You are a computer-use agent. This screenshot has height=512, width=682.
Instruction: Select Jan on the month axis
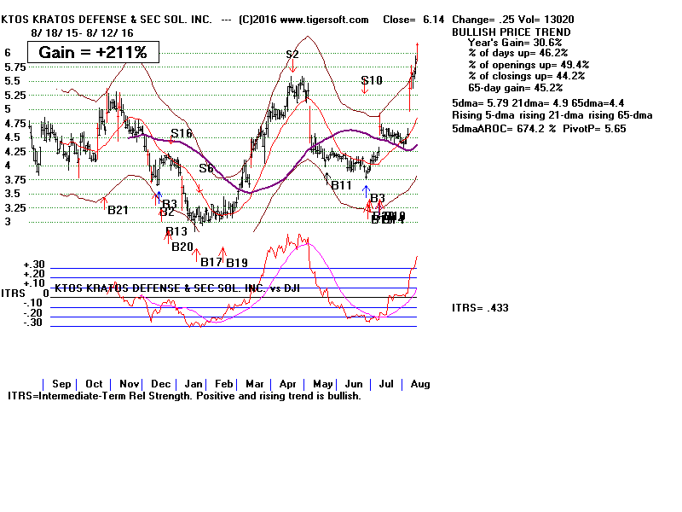pyautogui.click(x=195, y=384)
